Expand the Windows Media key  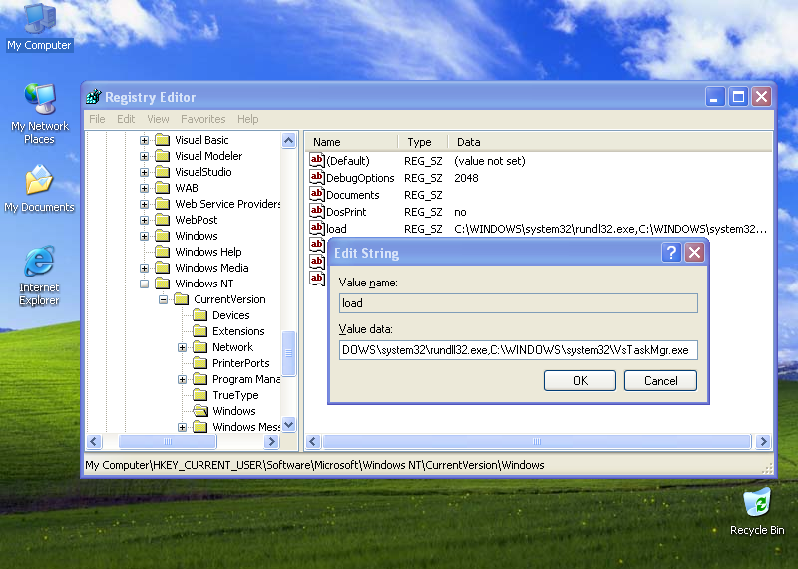point(144,268)
